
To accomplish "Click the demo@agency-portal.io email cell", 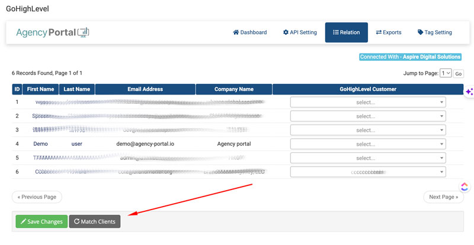I will pos(145,143).
